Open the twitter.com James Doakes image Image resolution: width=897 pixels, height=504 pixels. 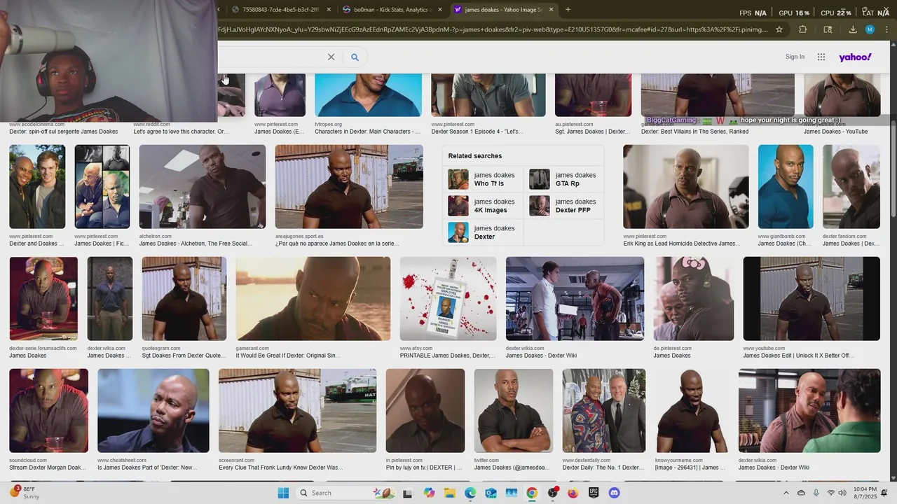514,411
